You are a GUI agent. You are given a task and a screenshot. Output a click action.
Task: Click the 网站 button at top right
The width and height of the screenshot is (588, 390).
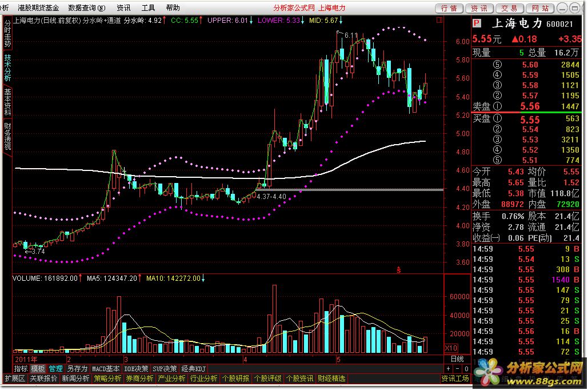pos(540,8)
